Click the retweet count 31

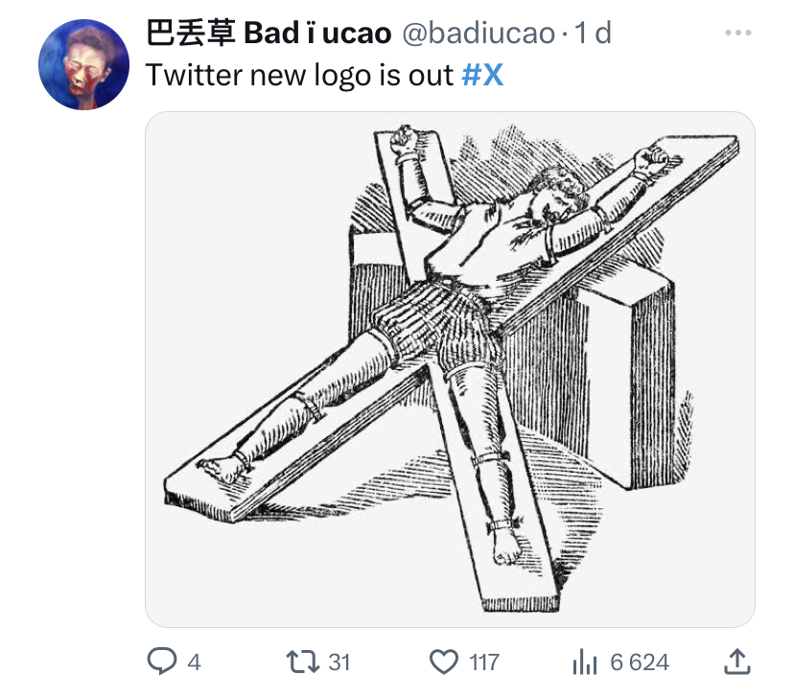pos(339,662)
